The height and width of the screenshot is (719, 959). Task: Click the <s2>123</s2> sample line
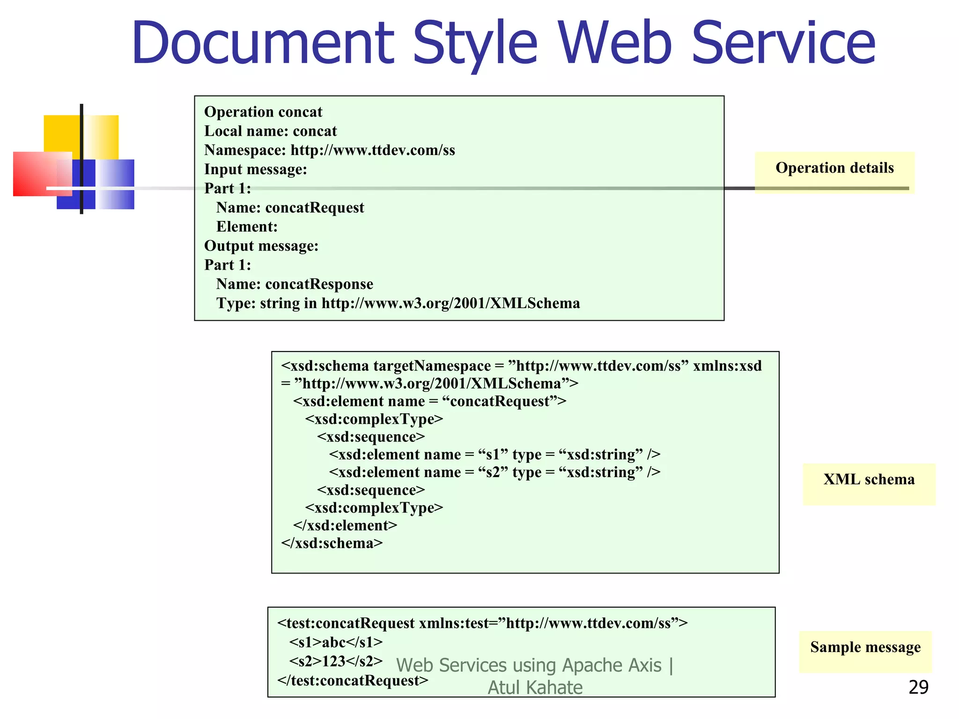click(336, 661)
